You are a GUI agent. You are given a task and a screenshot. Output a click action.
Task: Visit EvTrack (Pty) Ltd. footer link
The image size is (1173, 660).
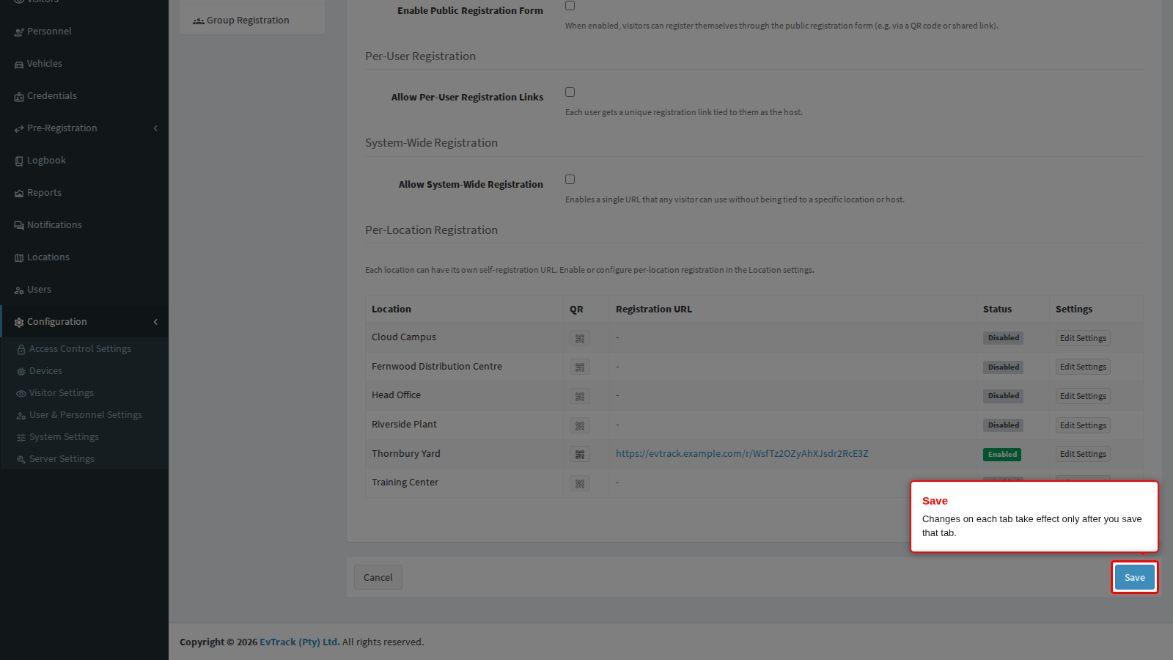point(299,642)
